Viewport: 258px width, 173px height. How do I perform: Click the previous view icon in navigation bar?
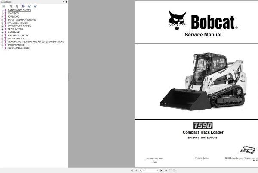pos(170,170)
